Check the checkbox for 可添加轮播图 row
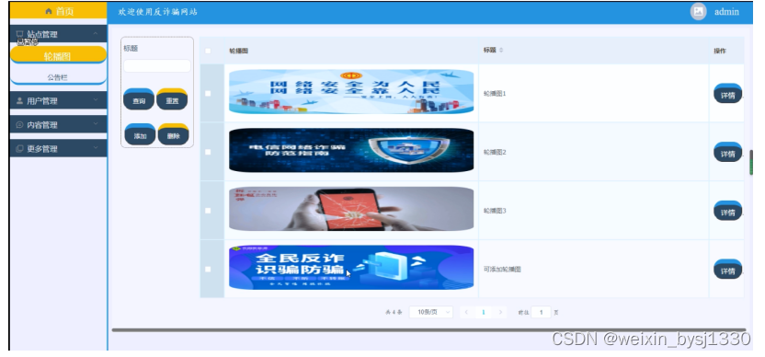 coord(209,269)
